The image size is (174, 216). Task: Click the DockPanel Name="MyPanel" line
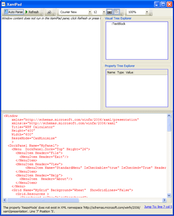coord(33,146)
